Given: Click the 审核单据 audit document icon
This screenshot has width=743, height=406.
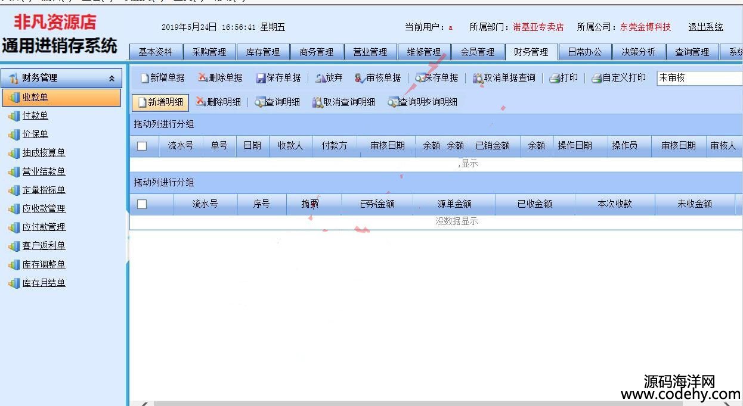Looking at the screenshot, I should (360, 77).
